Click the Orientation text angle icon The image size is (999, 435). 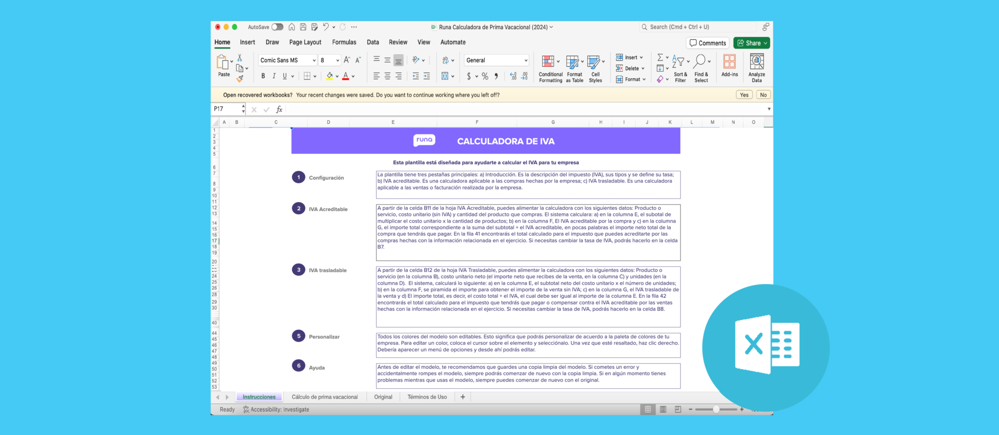(x=416, y=60)
